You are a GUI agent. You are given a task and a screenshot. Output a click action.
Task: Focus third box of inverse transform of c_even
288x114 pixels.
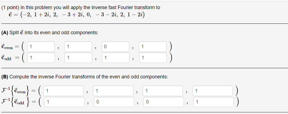point(163,91)
